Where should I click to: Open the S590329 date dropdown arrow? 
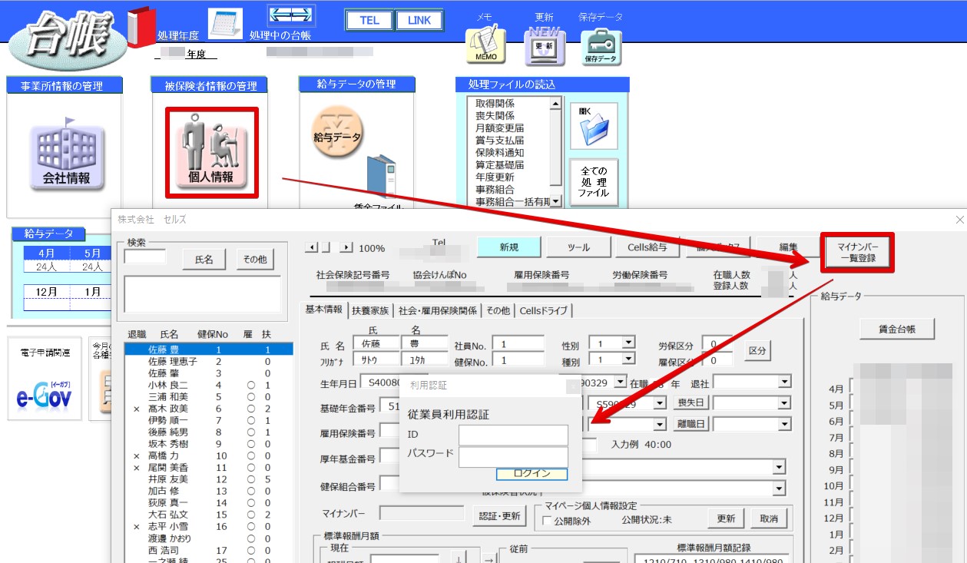pos(659,402)
